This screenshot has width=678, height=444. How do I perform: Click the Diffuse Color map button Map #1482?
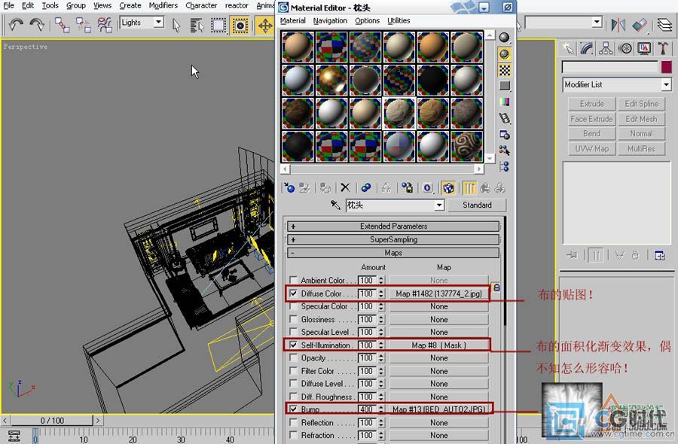[438, 293]
